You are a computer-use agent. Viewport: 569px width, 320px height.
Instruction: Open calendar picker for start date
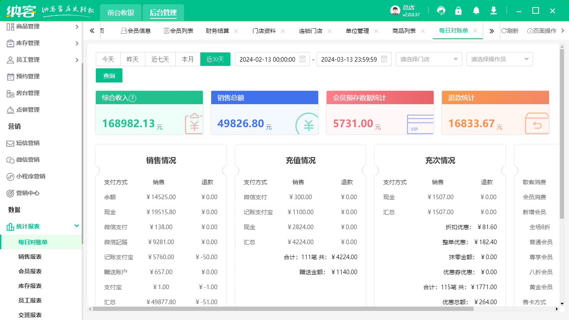coord(302,59)
